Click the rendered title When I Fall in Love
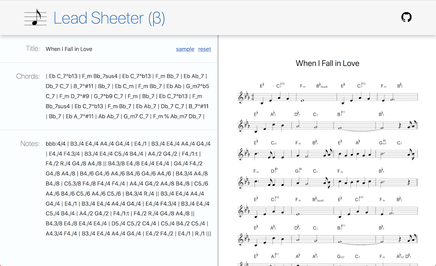 click(327, 63)
